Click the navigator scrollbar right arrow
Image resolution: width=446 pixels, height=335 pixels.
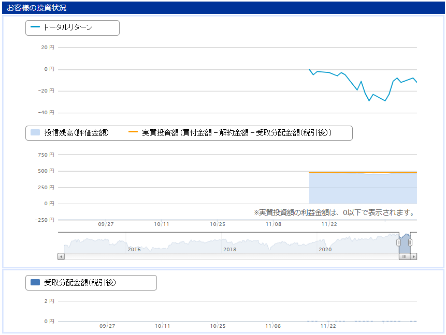coord(414,256)
